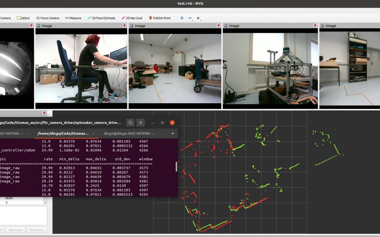380x237 pixels.
Task: Activate the 2D Nav Goal tool
Action: click(x=132, y=18)
